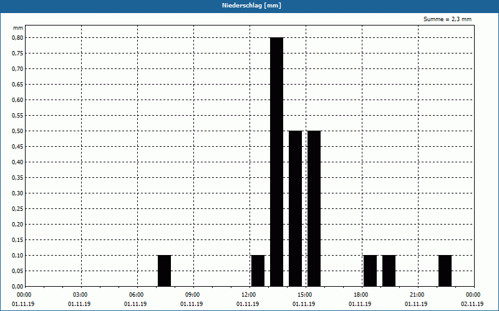Click the mm unit label above y-axis
This screenshot has width=499, height=311.
18,28
